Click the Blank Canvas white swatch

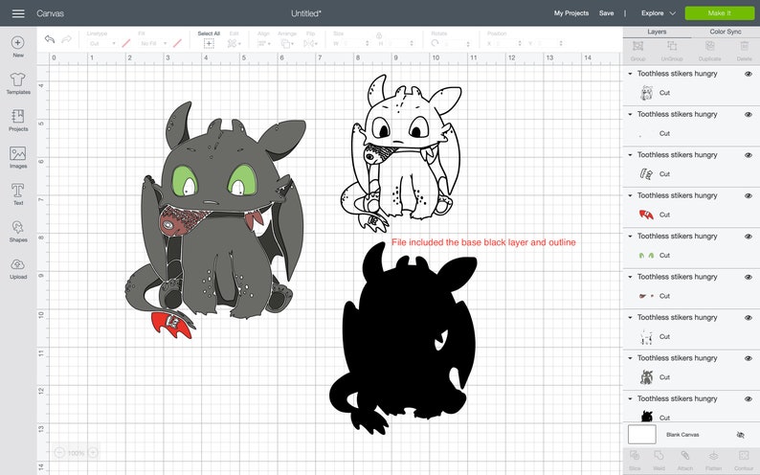(x=641, y=434)
